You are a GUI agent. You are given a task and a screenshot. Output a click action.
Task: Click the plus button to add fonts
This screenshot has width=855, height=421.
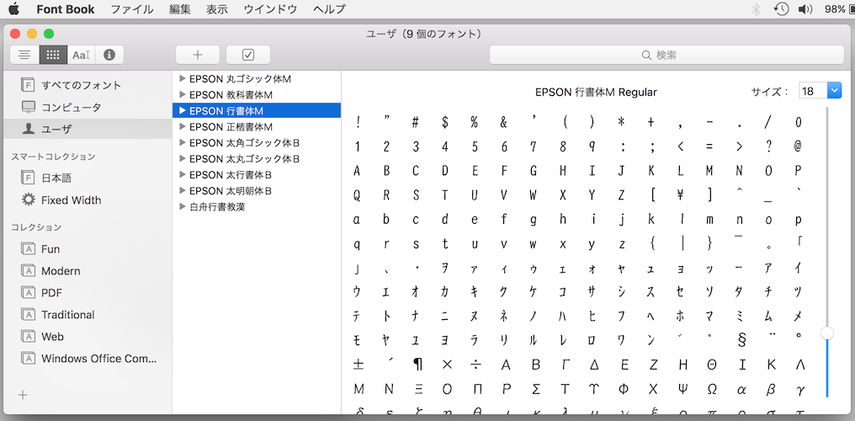click(198, 55)
